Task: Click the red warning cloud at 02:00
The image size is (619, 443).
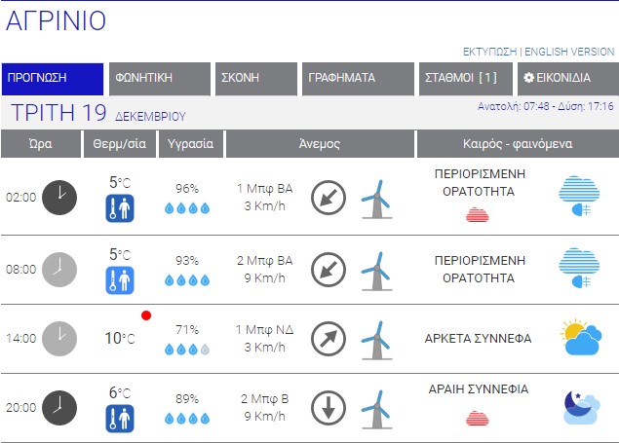Action: coord(478,214)
